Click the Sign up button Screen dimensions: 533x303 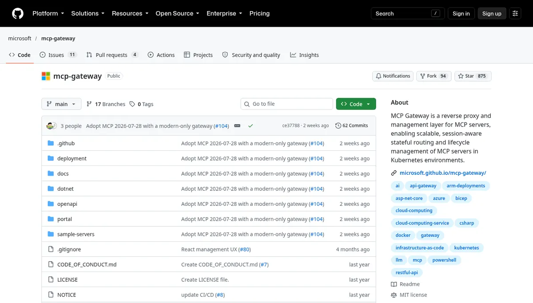click(x=492, y=13)
